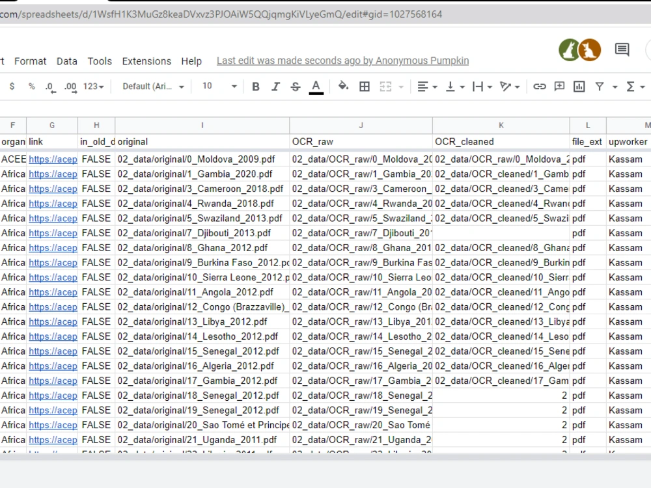Open the link in the Moldova row

53,159
